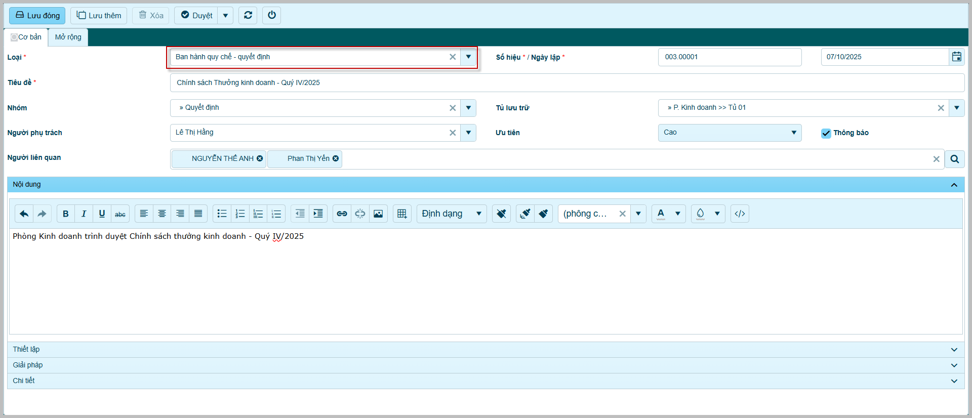Open the HTML source code view
The width and height of the screenshot is (972, 418).
[x=740, y=214]
